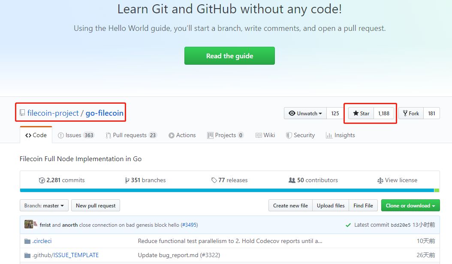
Task: Click the blue language bar
Action: pyautogui.click(x=227, y=190)
